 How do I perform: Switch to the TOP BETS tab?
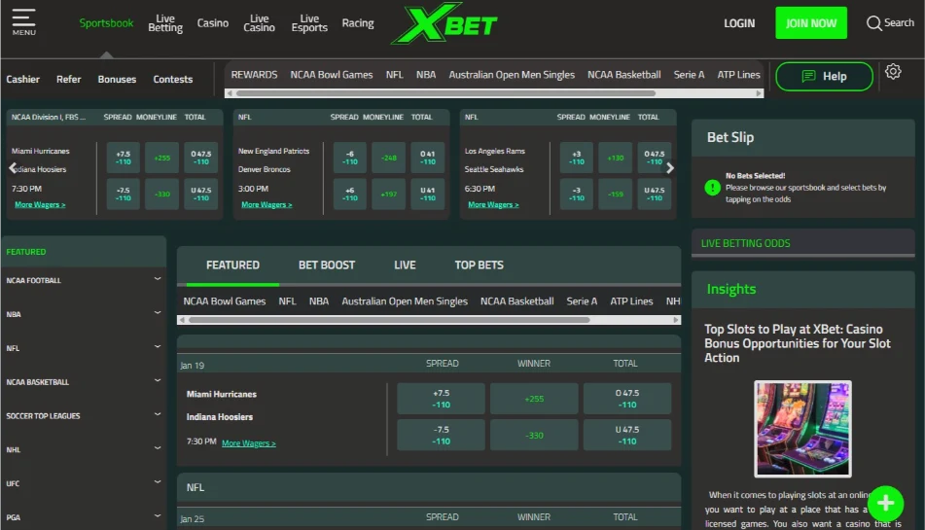tap(479, 265)
